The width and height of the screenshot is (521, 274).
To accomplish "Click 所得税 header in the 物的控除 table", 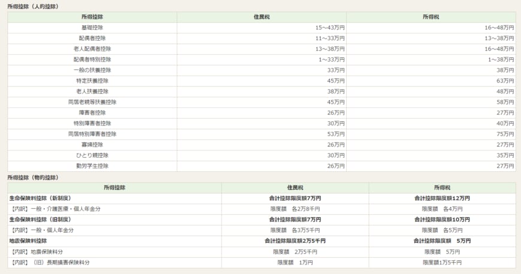I will click(x=442, y=187).
